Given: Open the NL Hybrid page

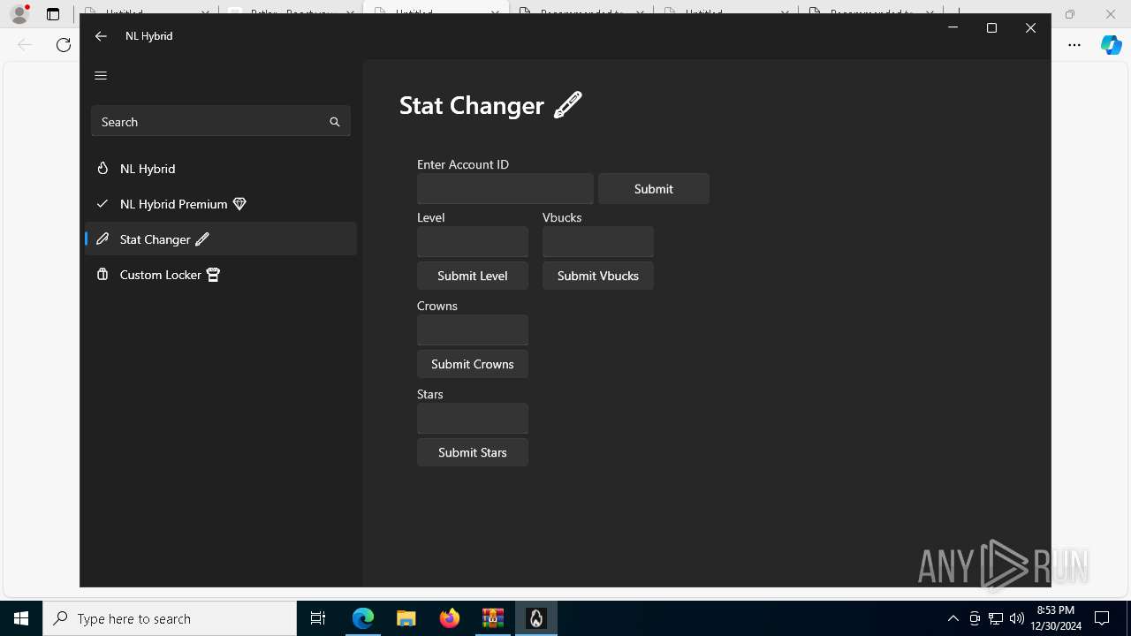Looking at the screenshot, I should (221, 169).
